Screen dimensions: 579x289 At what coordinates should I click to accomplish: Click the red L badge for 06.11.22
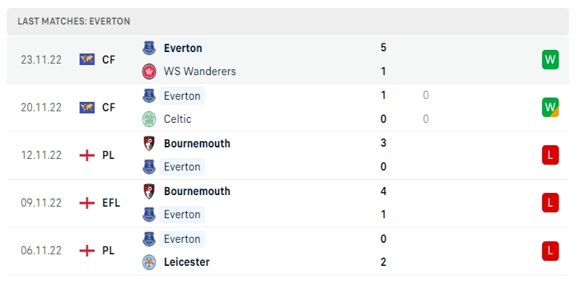(550, 250)
